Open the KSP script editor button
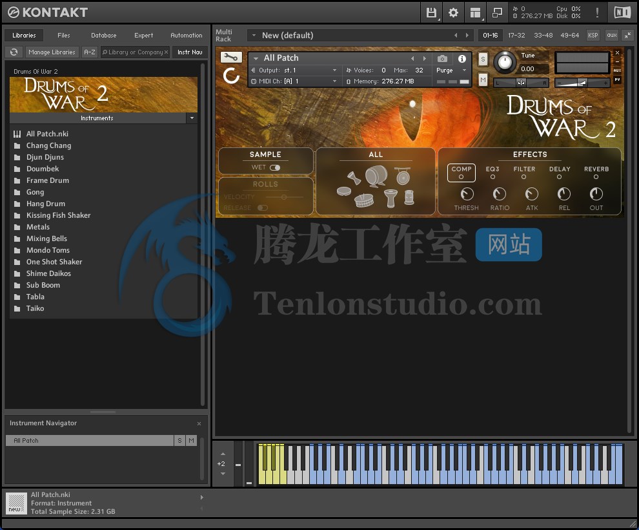The width and height of the screenshot is (639, 530). [x=593, y=36]
